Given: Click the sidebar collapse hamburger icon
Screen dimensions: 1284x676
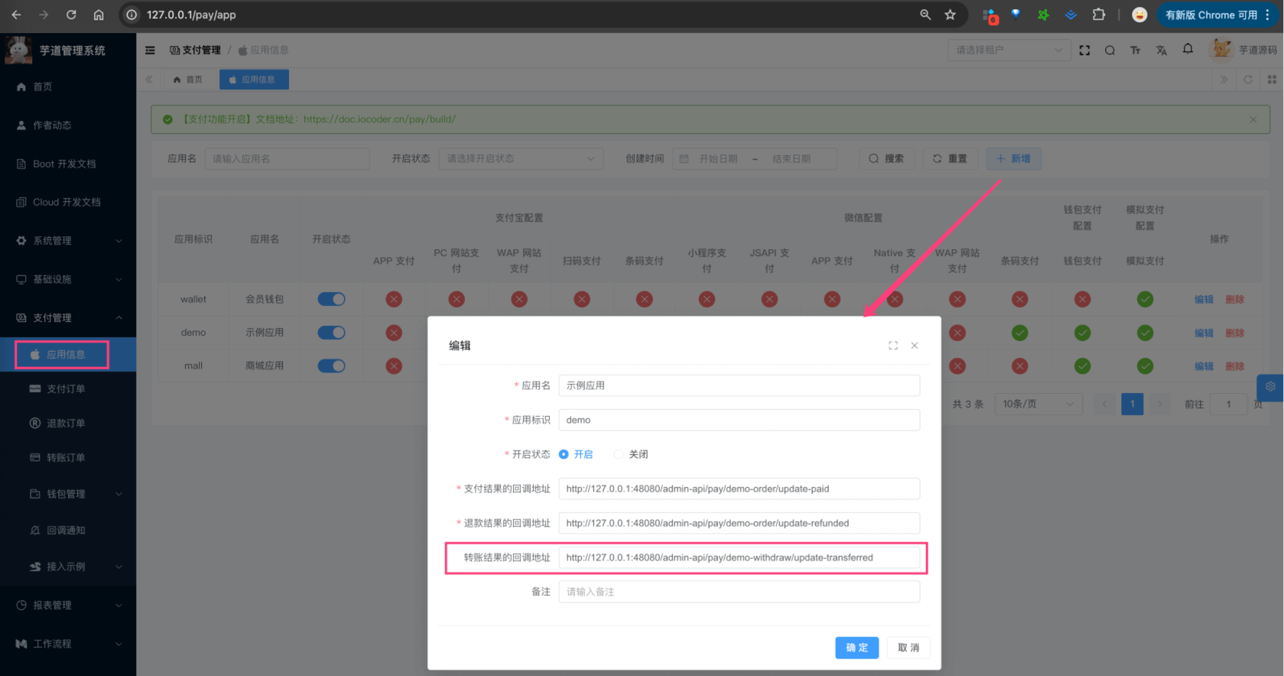Looking at the screenshot, I should [x=150, y=50].
